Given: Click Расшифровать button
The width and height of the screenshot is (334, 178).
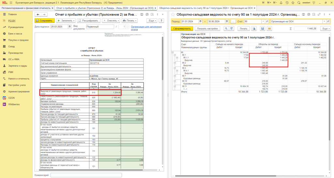Looking at the screenshot, I should 88,21.
